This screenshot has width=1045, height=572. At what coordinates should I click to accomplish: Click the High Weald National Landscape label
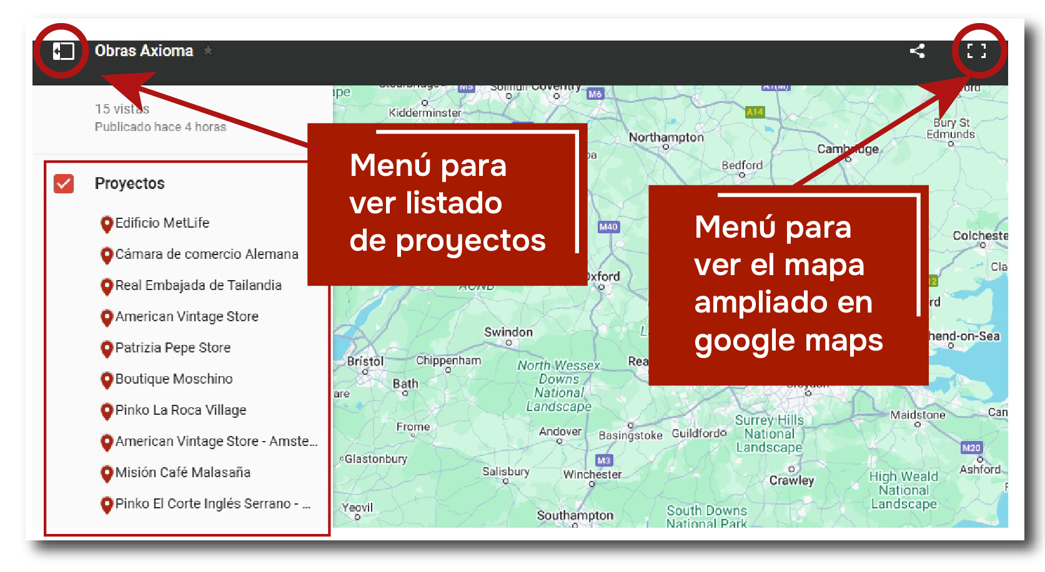904,490
